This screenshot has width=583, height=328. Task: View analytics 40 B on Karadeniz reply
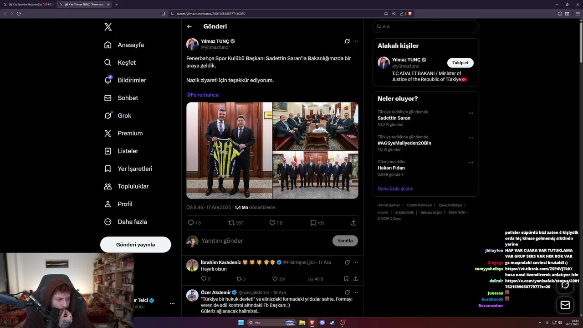coord(315,279)
